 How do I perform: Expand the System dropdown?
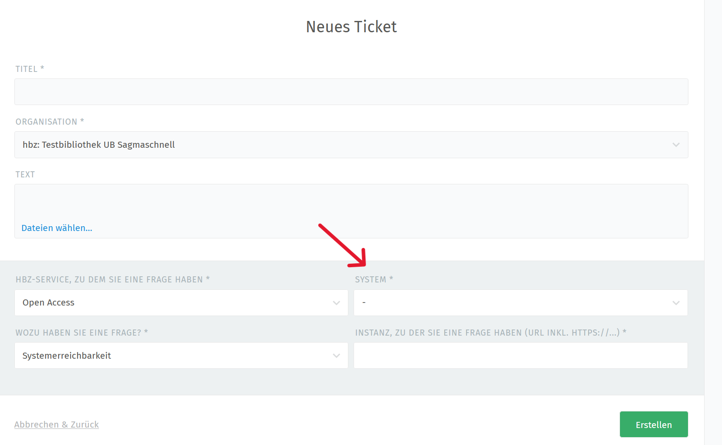[514, 302]
